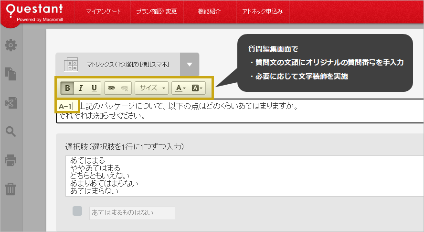Open the magnifier search icon in sidebar
Image resolution: width=424 pixels, height=232 pixels.
coord(11,132)
